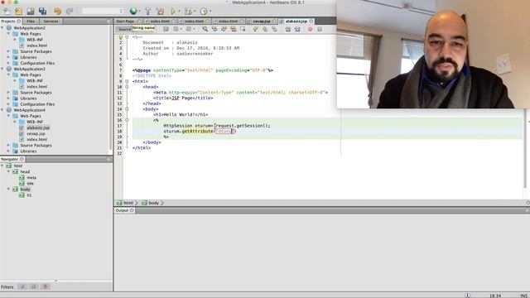This screenshot has height=298, width=530.
Task: Click the Source view button
Action: tap(124, 30)
